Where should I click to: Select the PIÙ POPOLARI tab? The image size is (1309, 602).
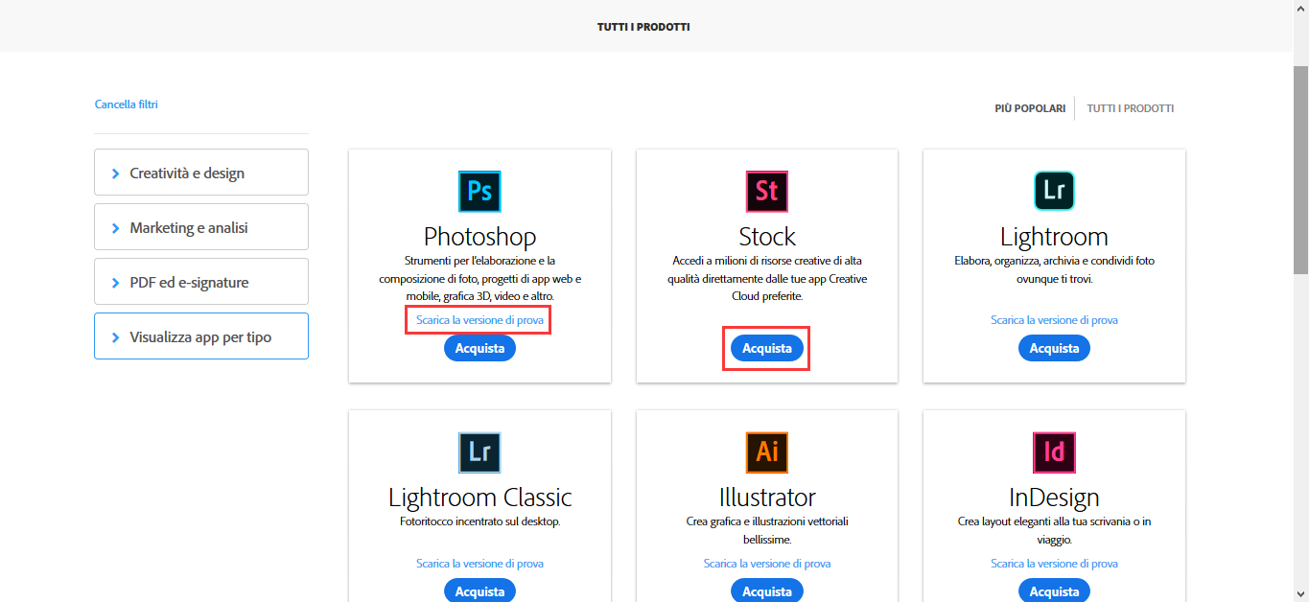pyautogui.click(x=1030, y=107)
